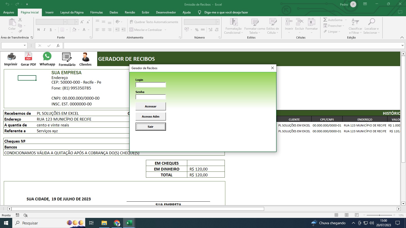The height and width of the screenshot is (228, 406).
Task: Open Chrome from the taskbar
Action: (117, 223)
